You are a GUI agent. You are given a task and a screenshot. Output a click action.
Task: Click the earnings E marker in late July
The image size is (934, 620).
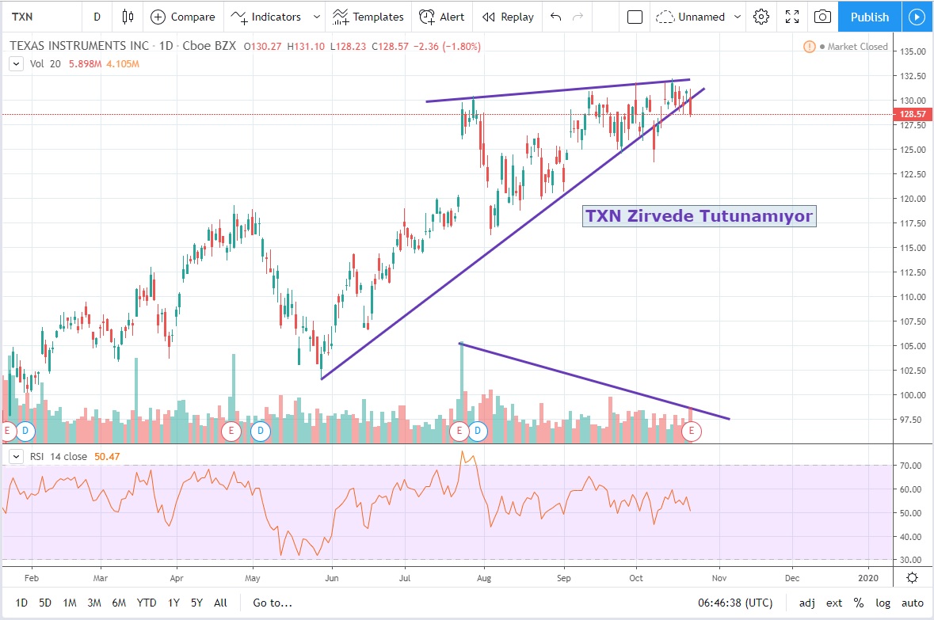point(459,431)
